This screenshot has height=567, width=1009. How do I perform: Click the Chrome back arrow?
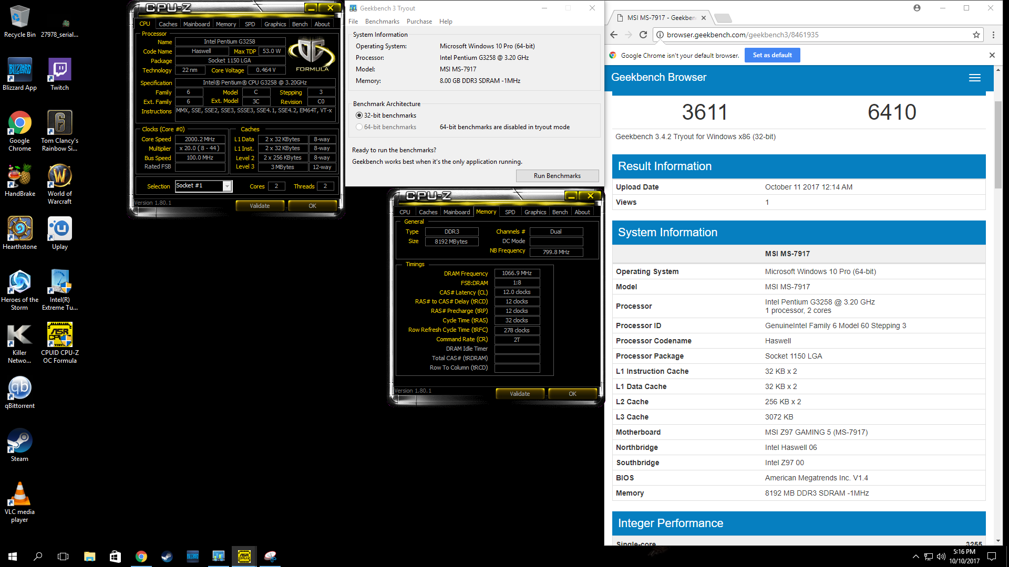click(x=614, y=35)
